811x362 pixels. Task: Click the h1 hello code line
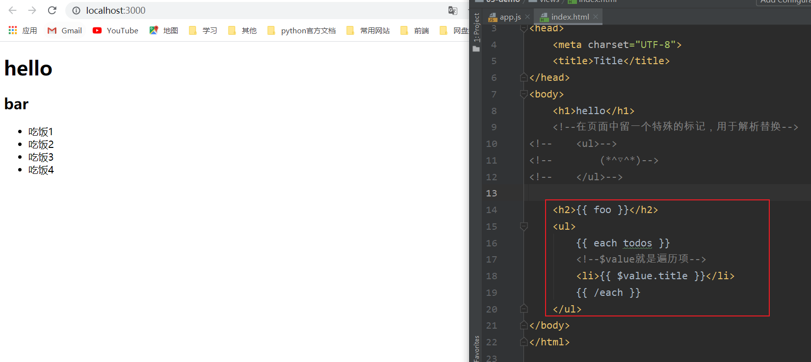click(594, 111)
